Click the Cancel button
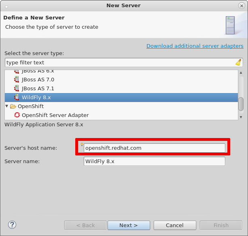The width and height of the screenshot is (248, 236). pyautogui.click(x=175, y=225)
